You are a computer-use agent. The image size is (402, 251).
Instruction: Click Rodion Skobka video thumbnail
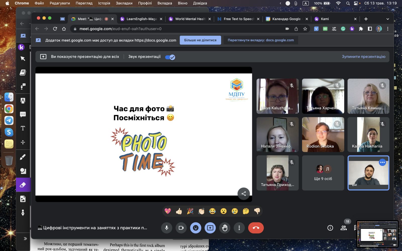(x=323, y=135)
